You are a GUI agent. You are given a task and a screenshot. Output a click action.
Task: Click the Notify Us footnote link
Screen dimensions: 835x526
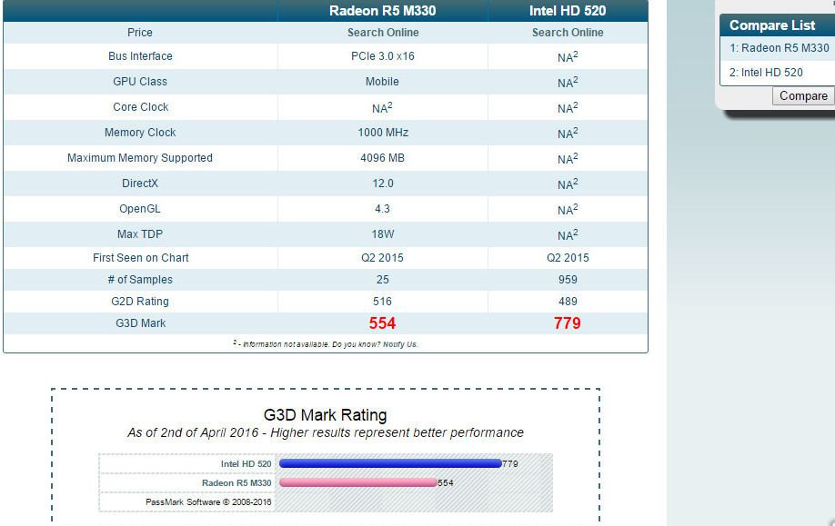click(400, 344)
